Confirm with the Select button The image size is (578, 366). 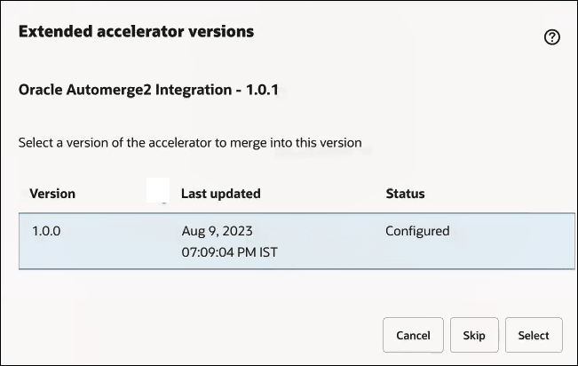534,335
